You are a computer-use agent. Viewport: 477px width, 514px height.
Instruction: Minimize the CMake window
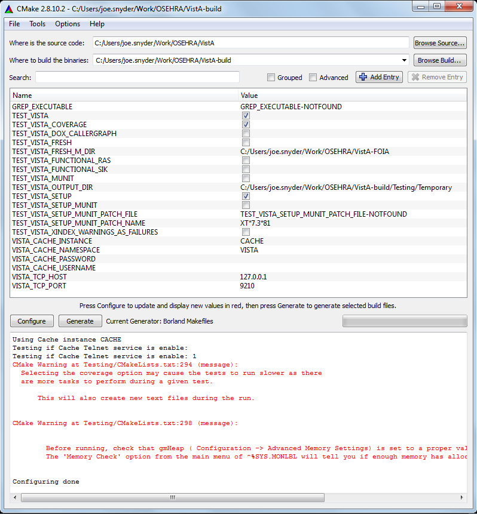point(421,7)
